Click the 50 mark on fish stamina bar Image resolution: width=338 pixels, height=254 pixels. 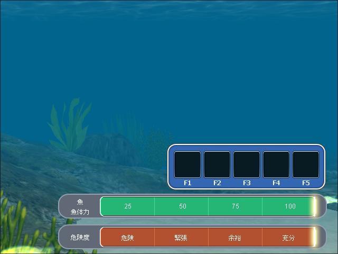(x=182, y=206)
